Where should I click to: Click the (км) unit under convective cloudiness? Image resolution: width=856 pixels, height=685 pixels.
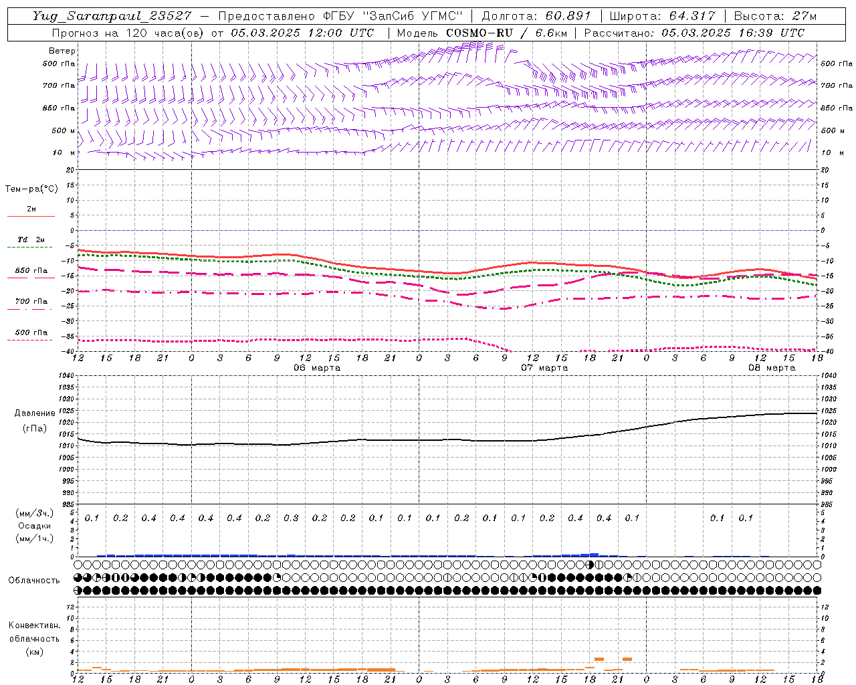(x=34, y=652)
